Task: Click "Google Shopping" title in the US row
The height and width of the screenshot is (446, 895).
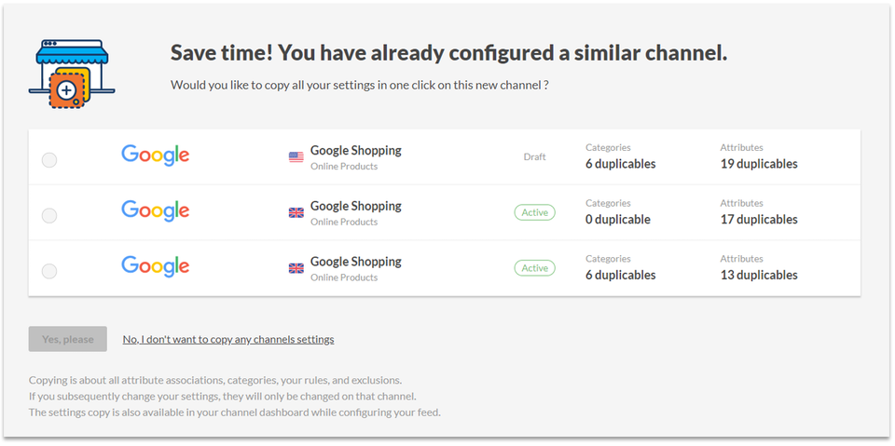Action: [x=355, y=150]
